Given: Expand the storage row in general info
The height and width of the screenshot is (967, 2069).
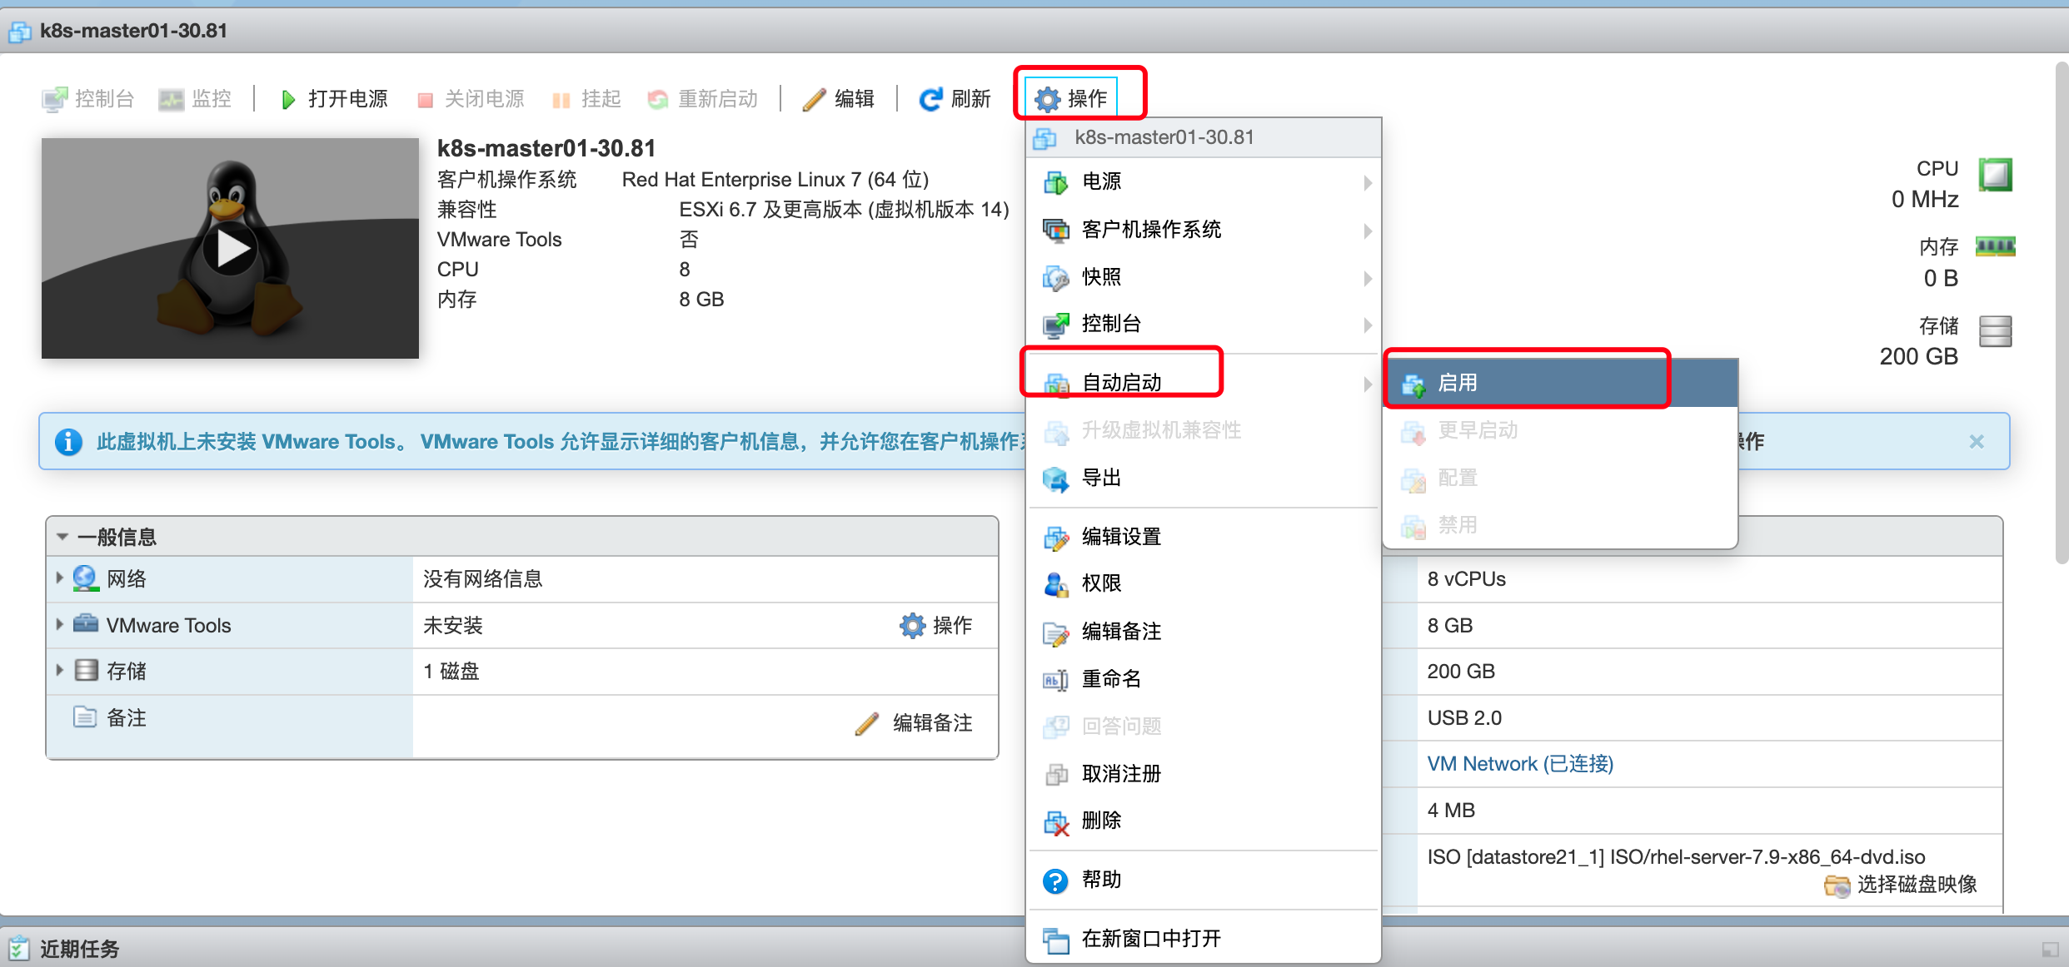Looking at the screenshot, I should click(59, 671).
